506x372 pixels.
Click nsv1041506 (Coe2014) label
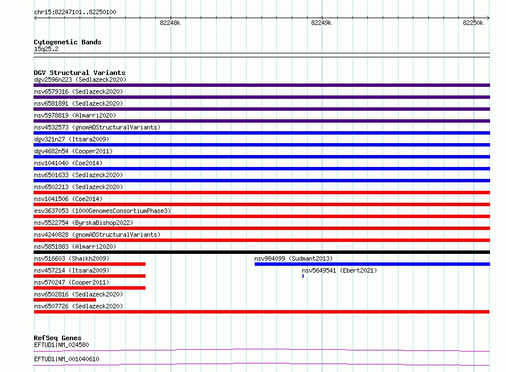68,199
